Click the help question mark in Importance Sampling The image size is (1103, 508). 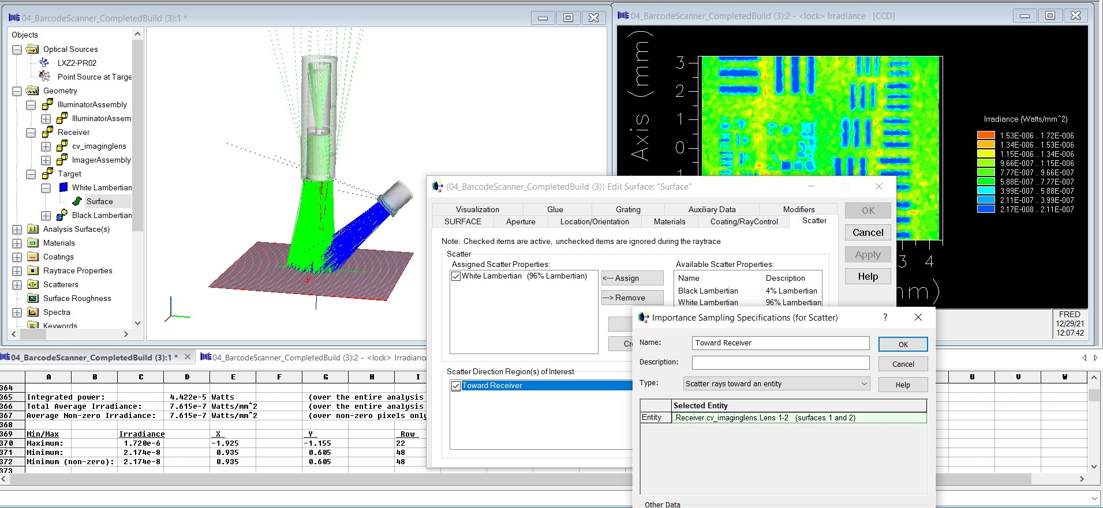885,317
